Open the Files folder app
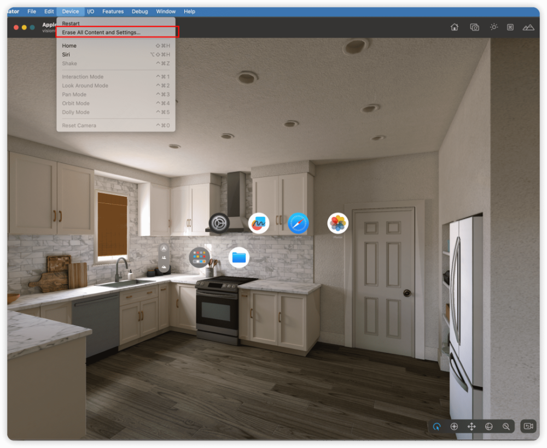Screen dimensions: 547x448 coord(239,257)
